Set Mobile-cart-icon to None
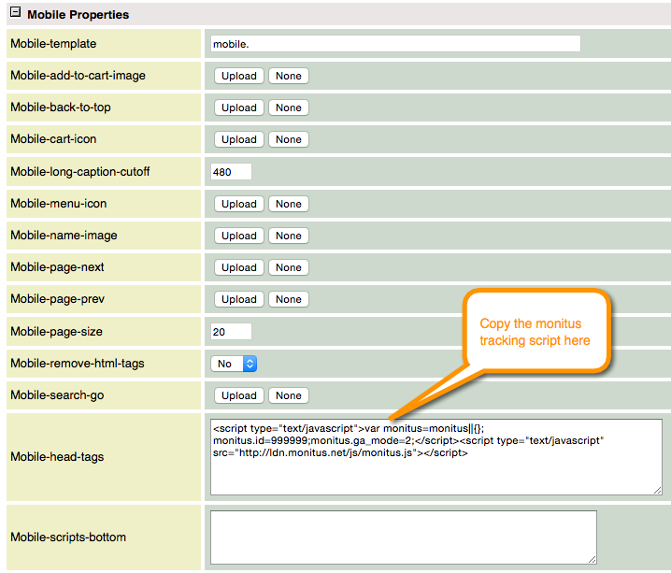The height and width of the screenshot is (573, 671). pyautogui.click(x=289, y=139)
